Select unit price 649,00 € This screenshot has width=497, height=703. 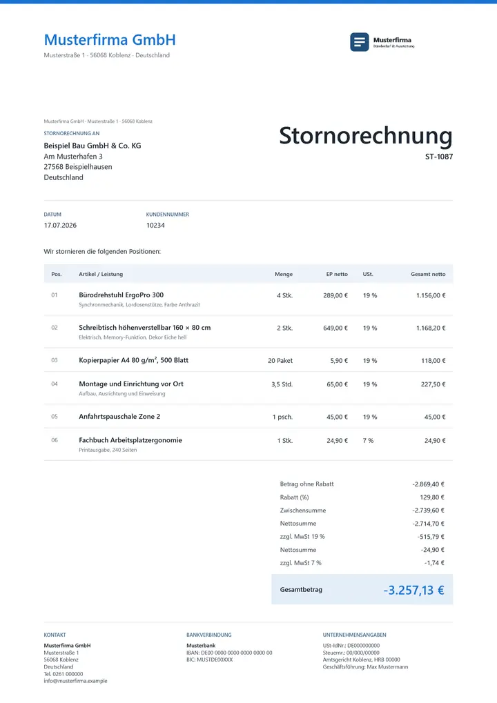coord(335,328)
